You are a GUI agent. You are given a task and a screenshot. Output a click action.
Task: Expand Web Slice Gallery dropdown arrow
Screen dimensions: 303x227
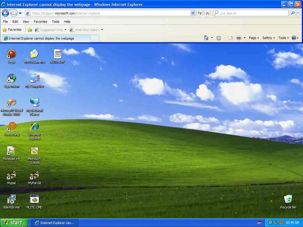(x=102, y=30)
